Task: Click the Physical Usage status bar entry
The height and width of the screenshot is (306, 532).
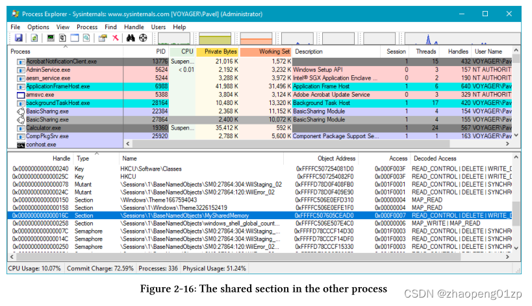Action: click(214, 269)
